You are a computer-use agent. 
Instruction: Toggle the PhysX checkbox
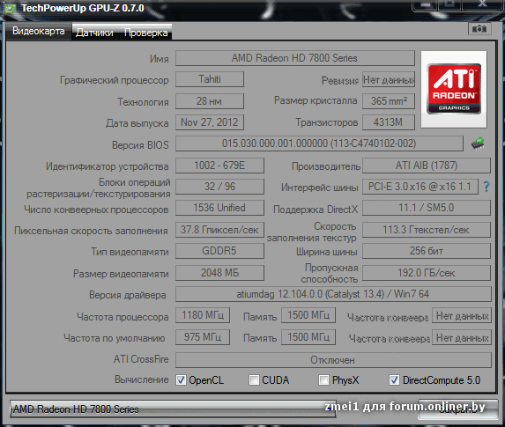coord(323,380)
